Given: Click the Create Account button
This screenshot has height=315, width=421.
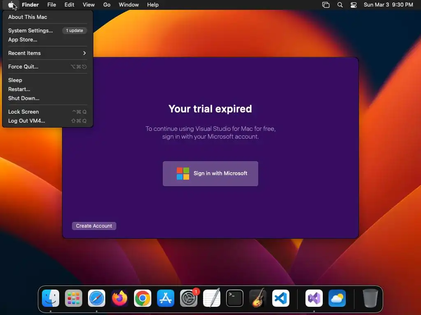Looking at the screenshot, I should [x=94, y=226].
